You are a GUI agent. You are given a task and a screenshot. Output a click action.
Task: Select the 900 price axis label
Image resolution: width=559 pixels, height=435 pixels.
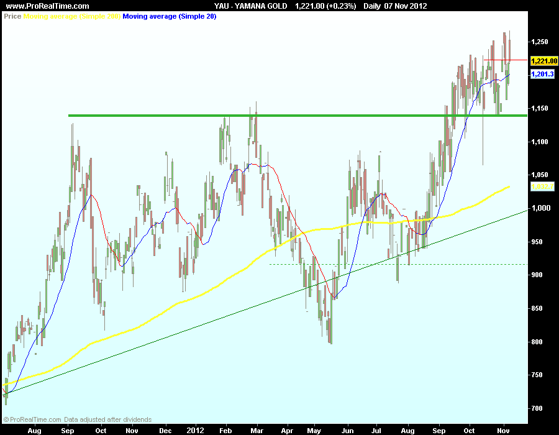(537, 275)
